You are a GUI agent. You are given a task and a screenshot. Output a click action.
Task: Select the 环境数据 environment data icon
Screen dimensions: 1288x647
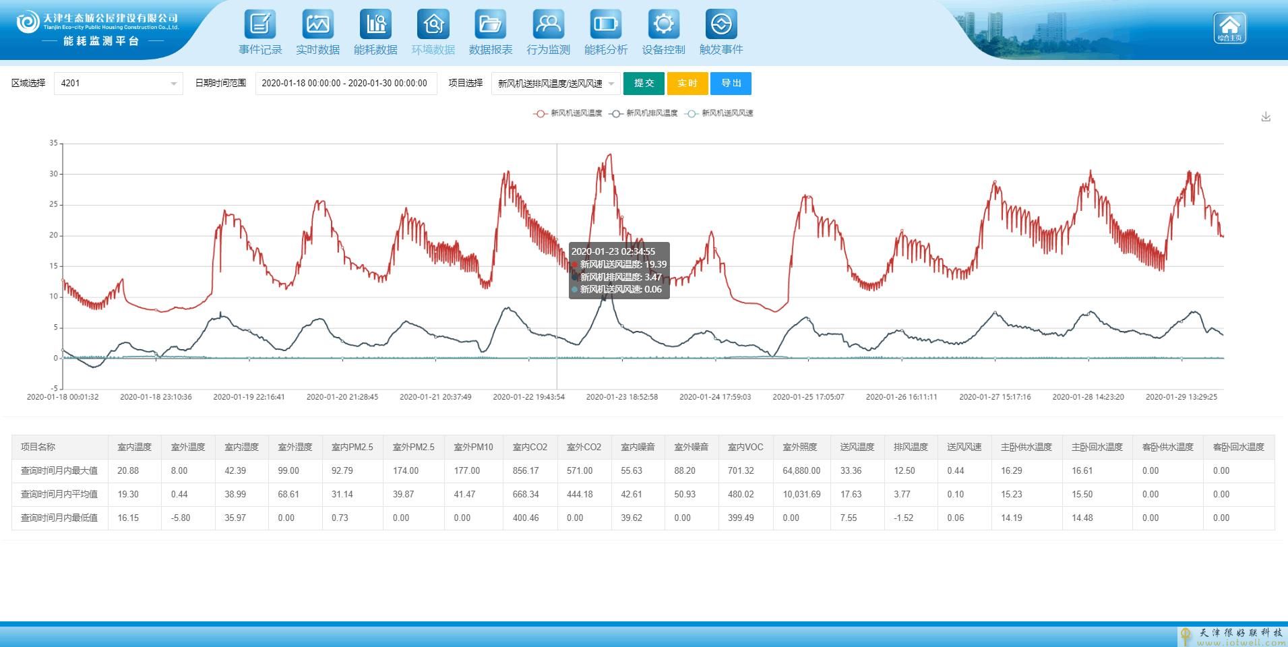pos(433,25)
